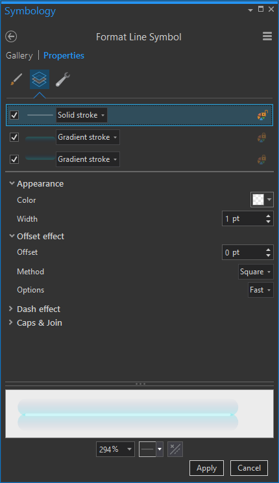Screen dimensions: 279x483
Task: Toggle the first Gradient stroke layer checkbox
Action: coord(14,137)
